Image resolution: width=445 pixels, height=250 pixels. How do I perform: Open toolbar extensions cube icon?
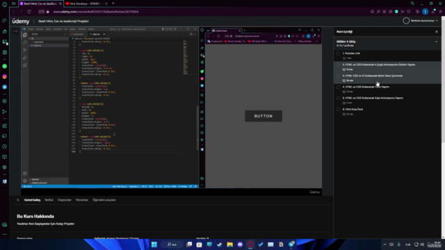pyautogui.click(x=417, y=12)
